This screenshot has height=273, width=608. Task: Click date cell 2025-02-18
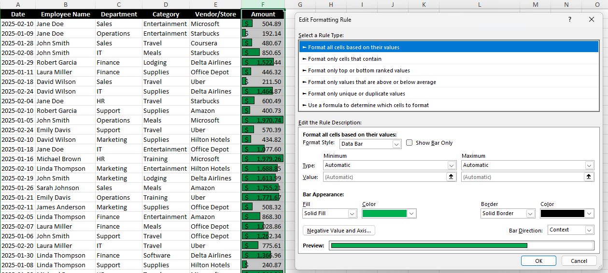pos(18,82)
